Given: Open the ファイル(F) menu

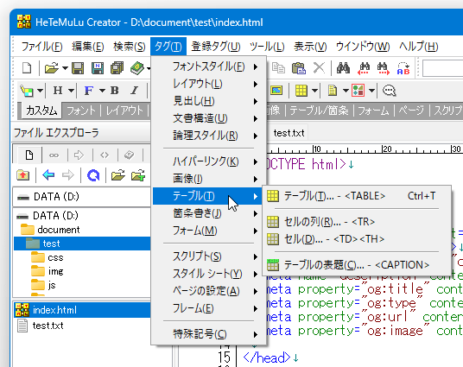Looking at the screenshot, I should [41, 47].
